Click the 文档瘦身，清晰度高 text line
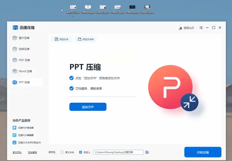This screenshot has height=161, width=232. coord(89,89)
